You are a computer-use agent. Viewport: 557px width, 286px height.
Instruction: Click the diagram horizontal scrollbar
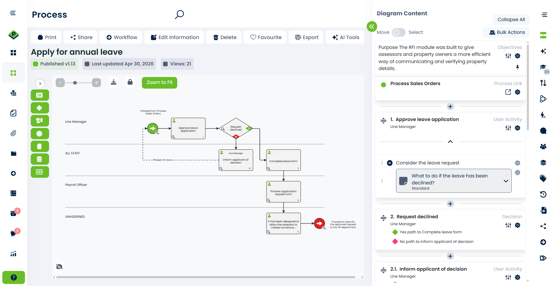pos(206,277)
